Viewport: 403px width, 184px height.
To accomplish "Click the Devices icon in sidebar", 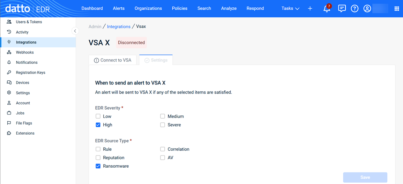I will coord(9,82).
